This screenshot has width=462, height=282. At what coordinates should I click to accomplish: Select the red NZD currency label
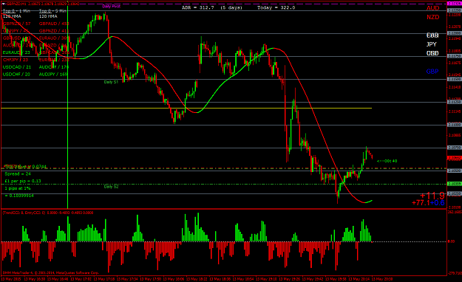(x=433, y=18)
